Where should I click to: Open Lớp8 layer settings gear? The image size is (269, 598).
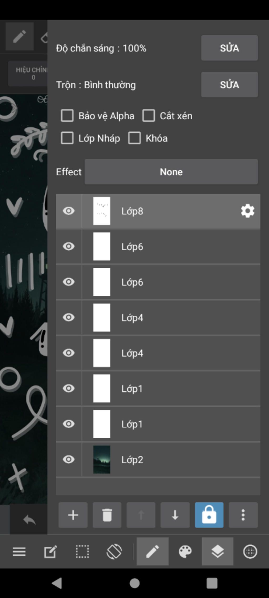pyautogui.click(x=247, y=211)
